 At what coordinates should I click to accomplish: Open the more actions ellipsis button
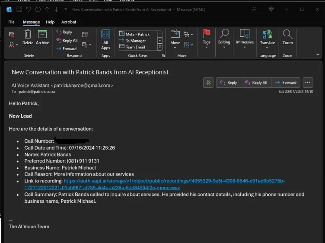(x=308, y=83)
